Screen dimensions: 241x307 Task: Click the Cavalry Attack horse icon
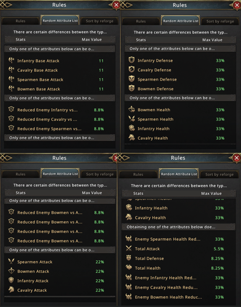(x=12, y=290)
